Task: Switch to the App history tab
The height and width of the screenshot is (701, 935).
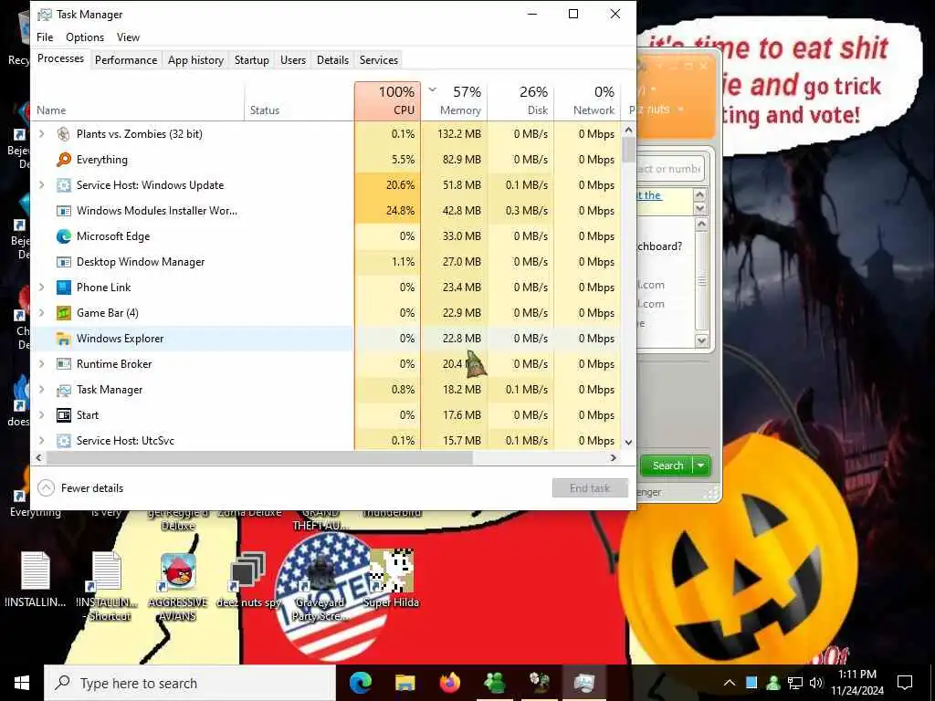Action: click(195, 60)
